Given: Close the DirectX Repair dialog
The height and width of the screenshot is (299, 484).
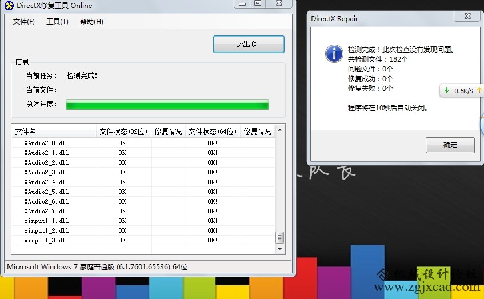Looking at the screenshot, I should click(467, 16).
